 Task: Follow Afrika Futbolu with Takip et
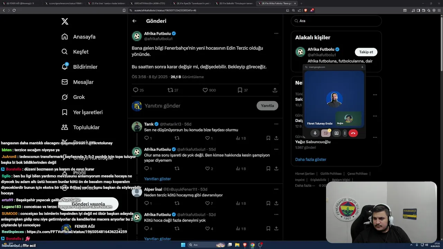[x=366, y=52]
